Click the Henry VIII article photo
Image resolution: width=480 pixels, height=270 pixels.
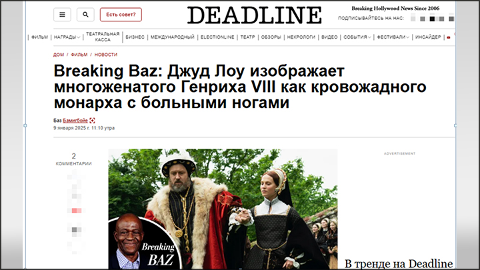[x=223, y=209]
